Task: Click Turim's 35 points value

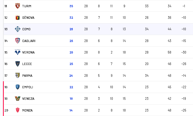Action: tap(71, 6)
